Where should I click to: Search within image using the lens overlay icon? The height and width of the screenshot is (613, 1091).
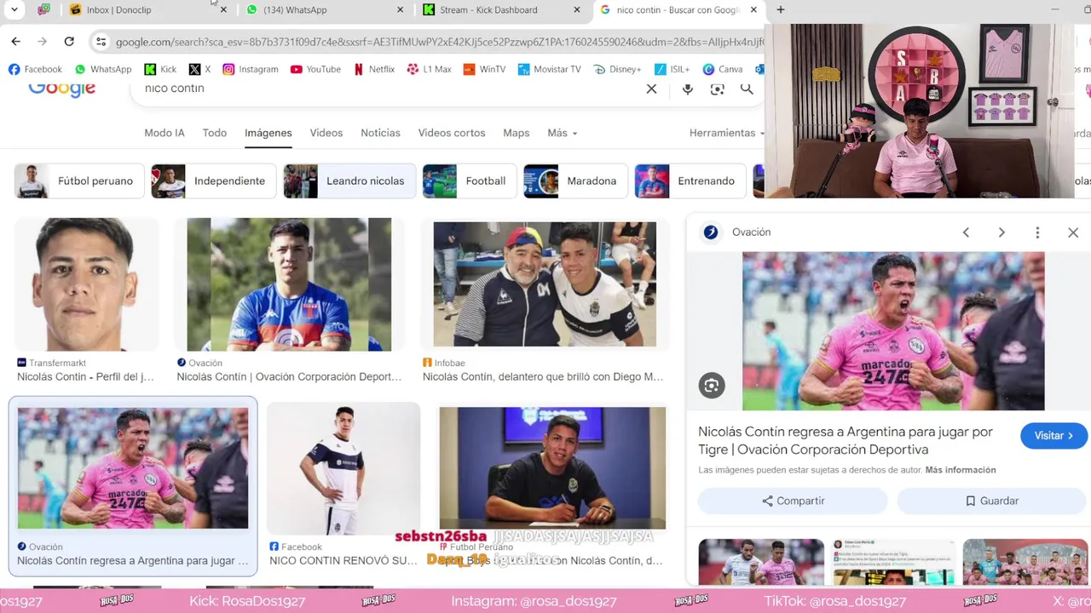point(712,386)
